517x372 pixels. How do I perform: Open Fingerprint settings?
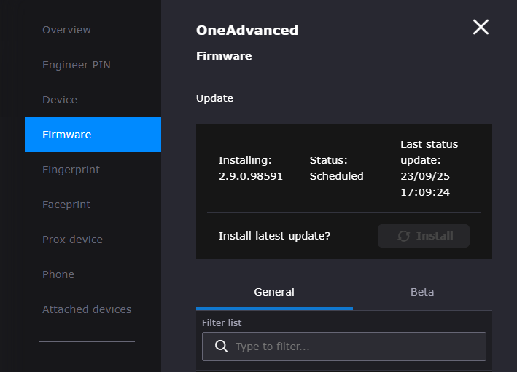point(71,170)
